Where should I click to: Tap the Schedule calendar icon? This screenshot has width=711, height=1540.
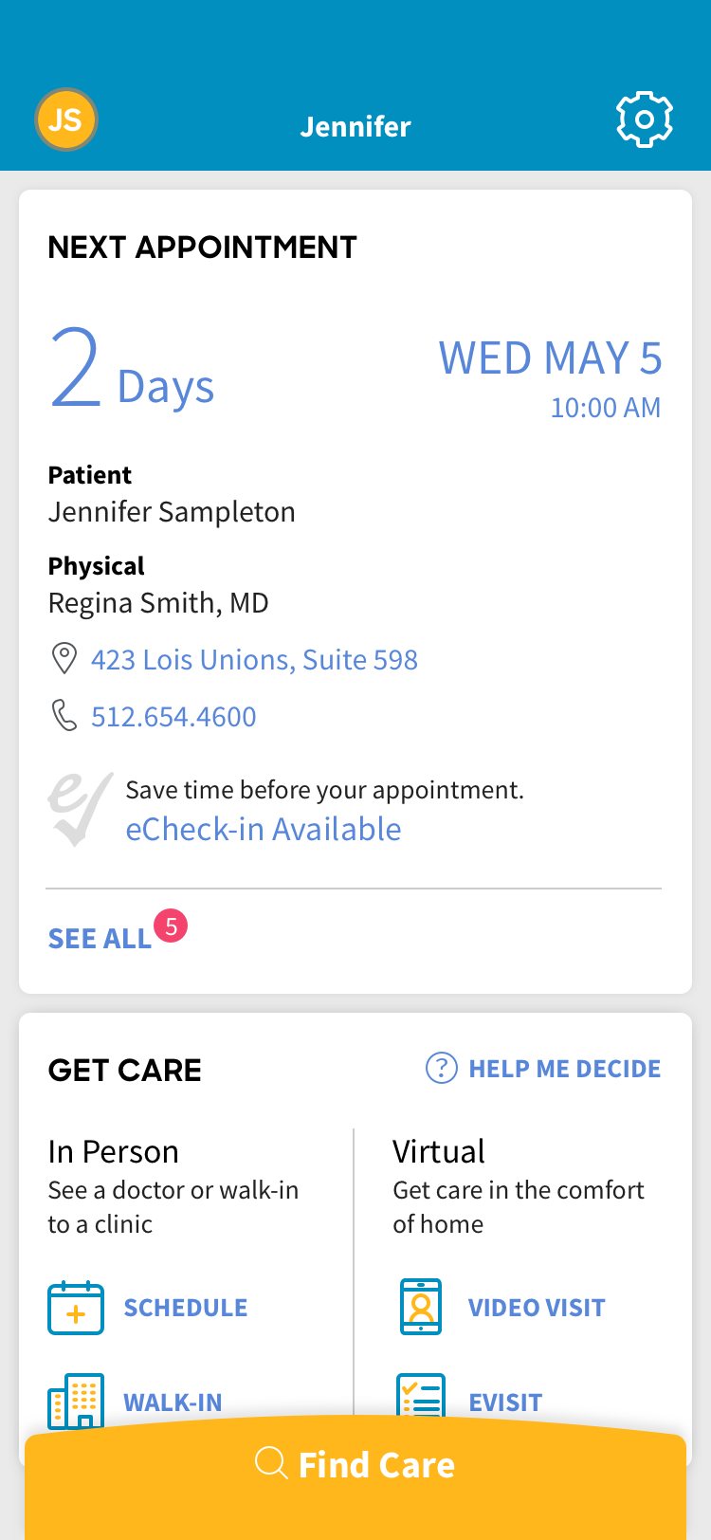(x=76, y=1308)
